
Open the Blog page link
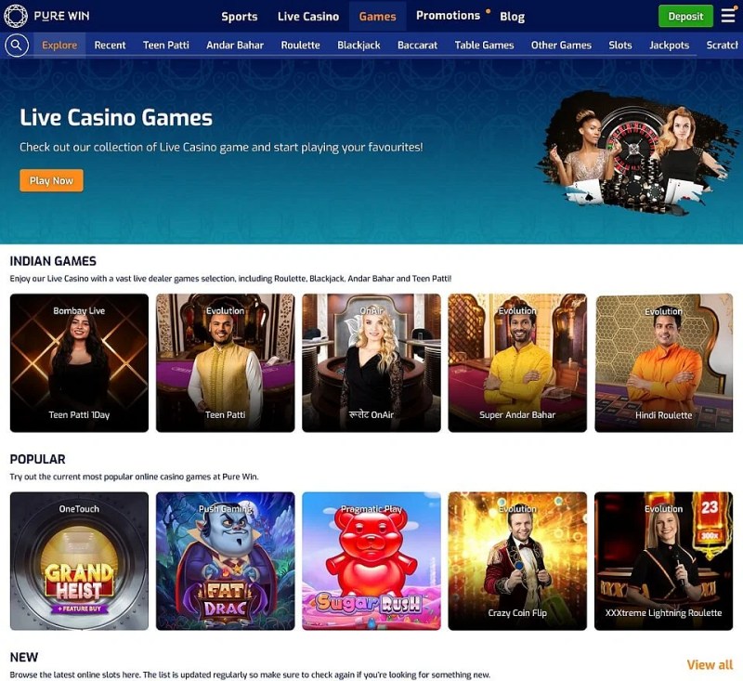[x=512, y=17]
